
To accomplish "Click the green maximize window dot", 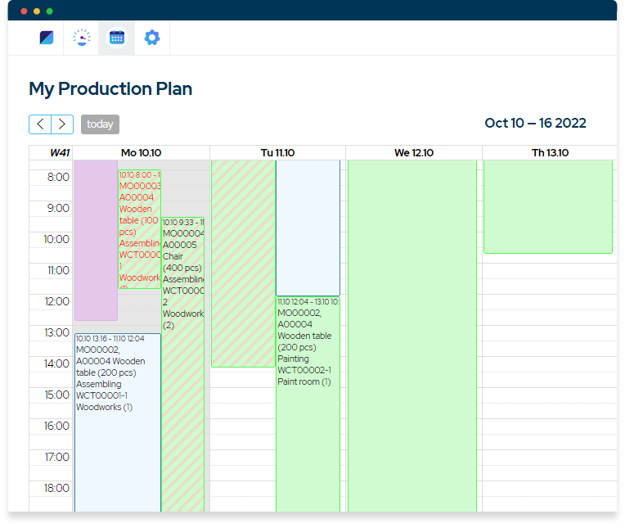I will pyautogui.click(x=49, y=11).
